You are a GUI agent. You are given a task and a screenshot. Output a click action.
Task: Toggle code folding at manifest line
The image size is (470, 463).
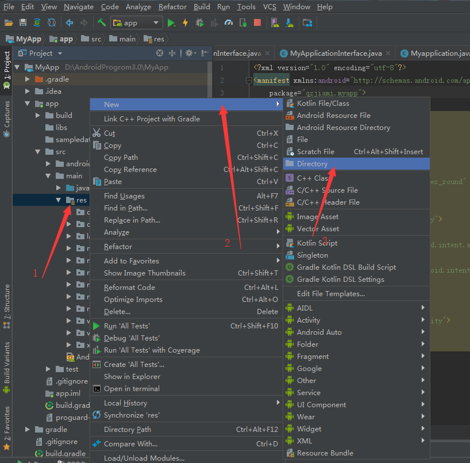point(248,81)
